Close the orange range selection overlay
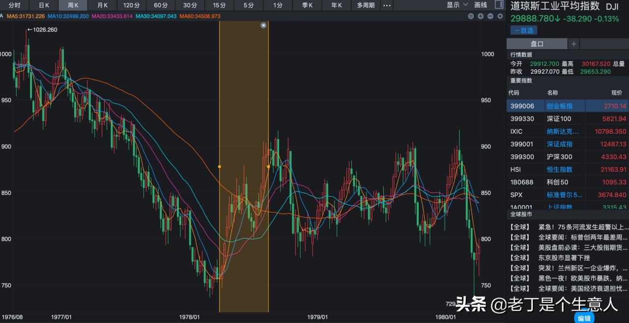 coord(263,25)
